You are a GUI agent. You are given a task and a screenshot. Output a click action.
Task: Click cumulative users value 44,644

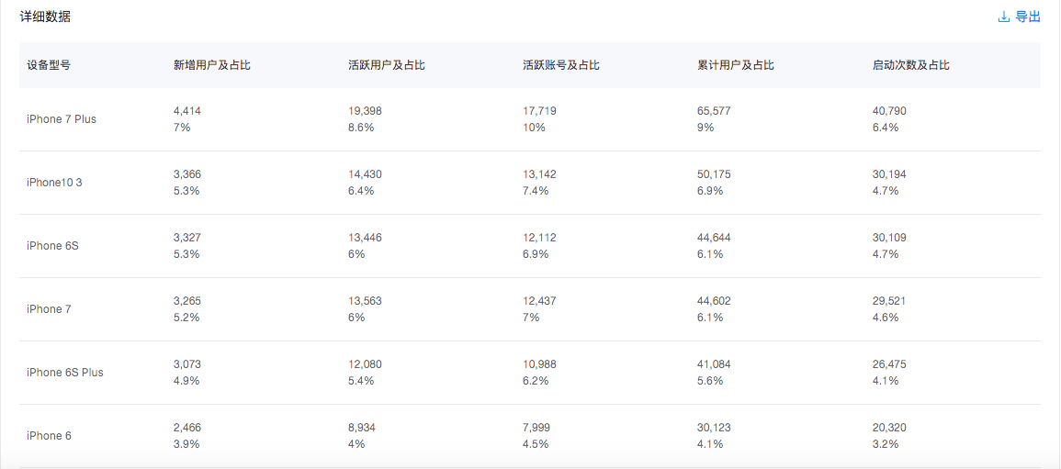(714, 238)
